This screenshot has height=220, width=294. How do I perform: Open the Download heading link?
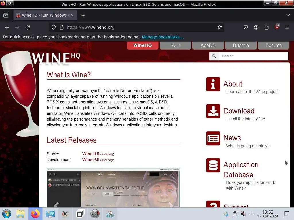pos(239,111)
